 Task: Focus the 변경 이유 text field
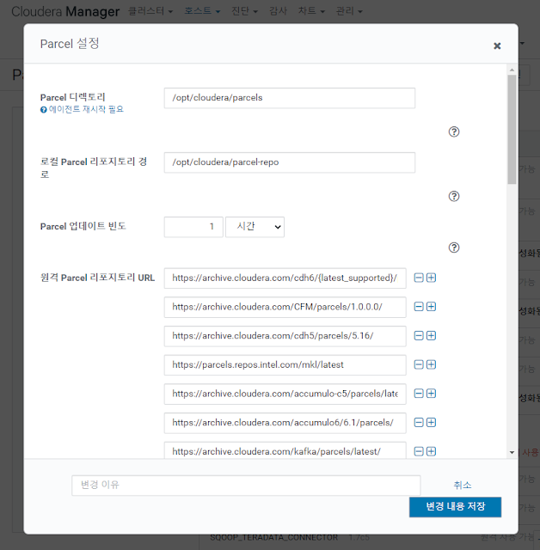point(246,486)
